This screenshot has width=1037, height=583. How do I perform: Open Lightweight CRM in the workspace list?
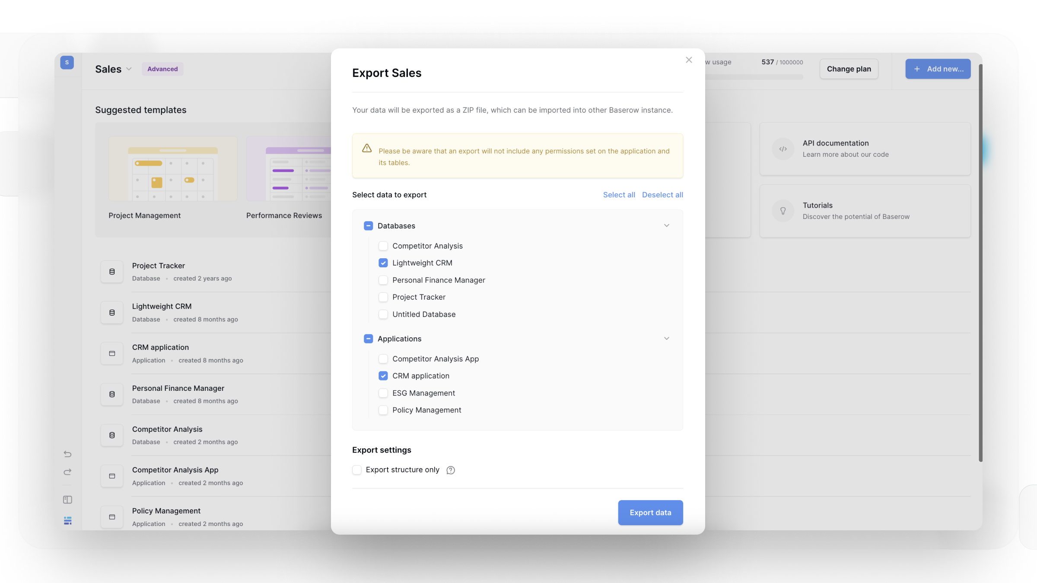point(162,307)
